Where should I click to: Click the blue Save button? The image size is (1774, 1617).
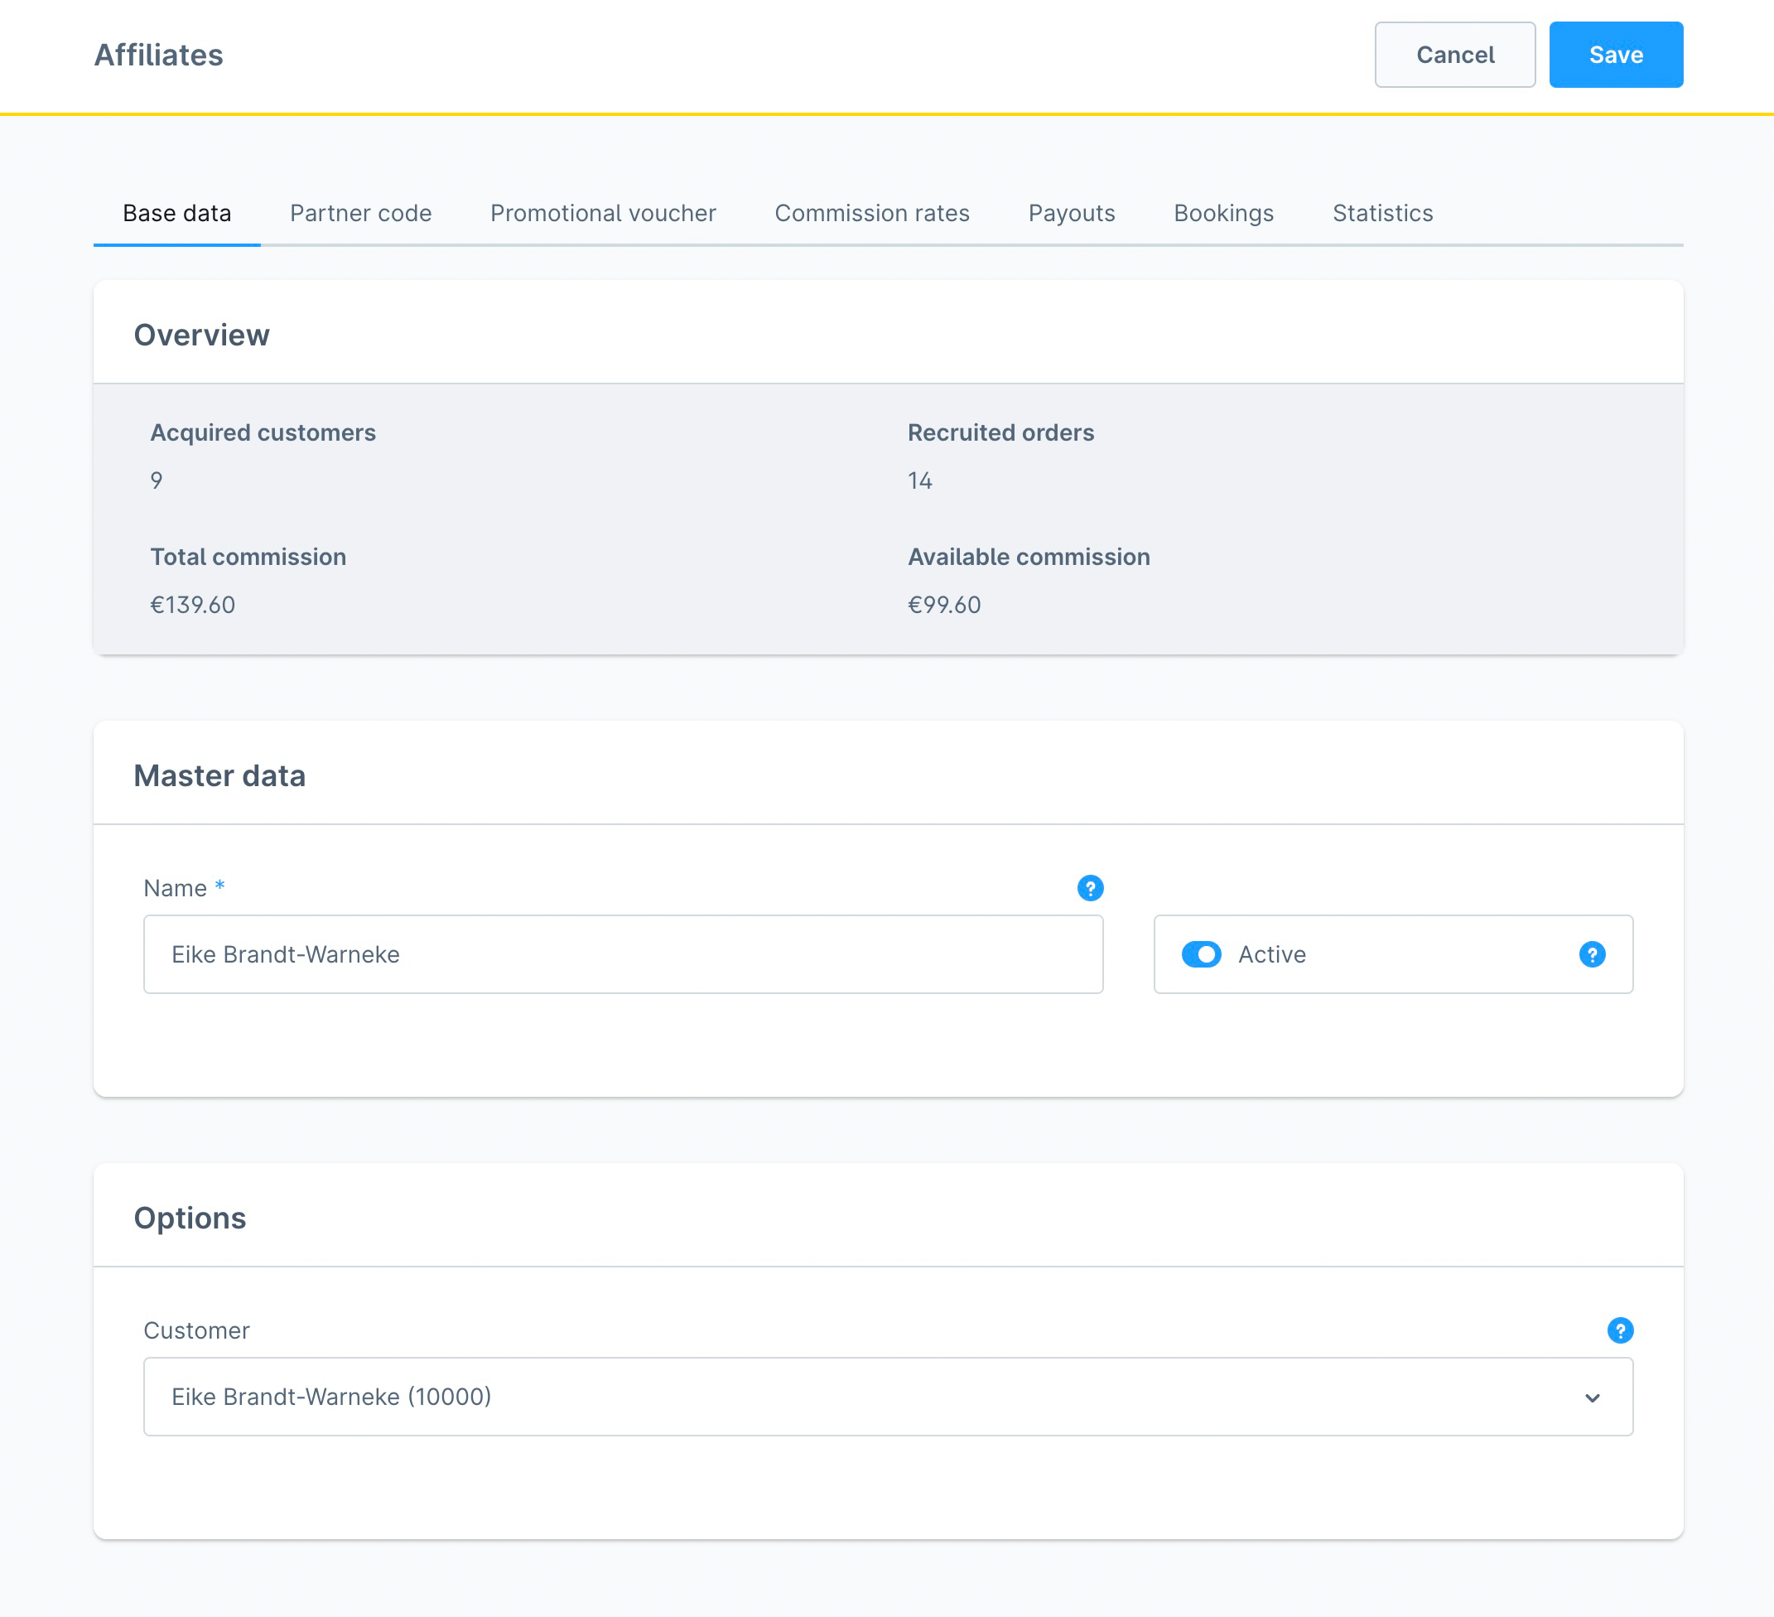point(1616,55)
